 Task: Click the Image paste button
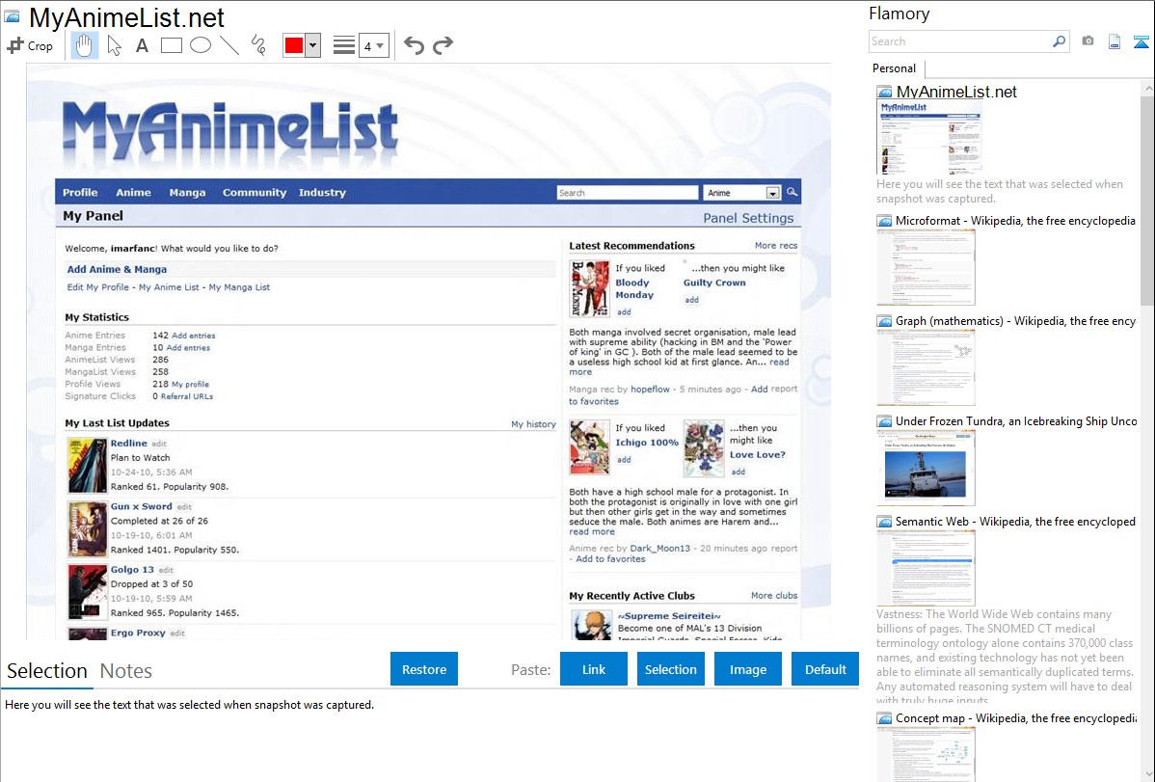[x=748, y=669]
